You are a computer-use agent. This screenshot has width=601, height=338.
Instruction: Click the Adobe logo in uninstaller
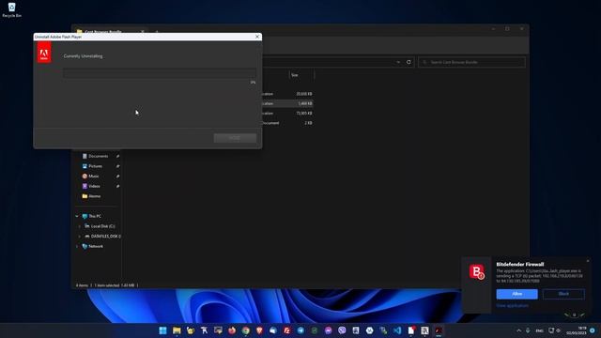(x=44, y=53)
